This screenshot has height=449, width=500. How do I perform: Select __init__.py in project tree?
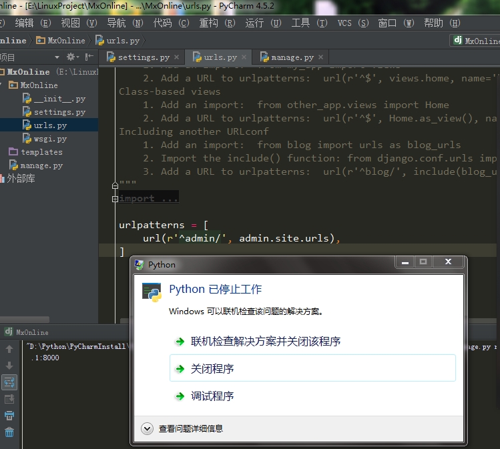coord(54,99)
